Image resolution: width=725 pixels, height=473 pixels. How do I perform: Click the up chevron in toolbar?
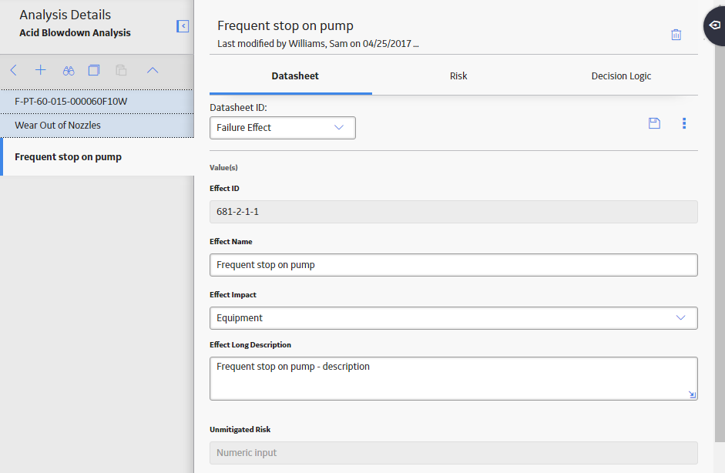pyautogui.click(x=153, y=70)
